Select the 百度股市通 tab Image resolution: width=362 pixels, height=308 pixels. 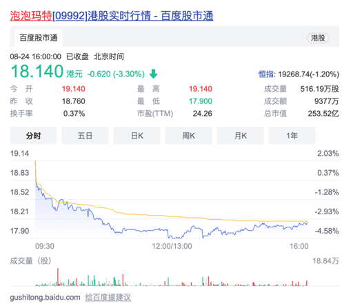pos(39,38)
